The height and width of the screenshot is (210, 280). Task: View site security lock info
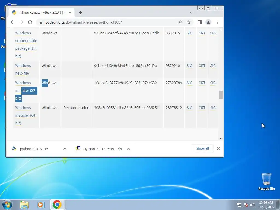click(41, 22)
